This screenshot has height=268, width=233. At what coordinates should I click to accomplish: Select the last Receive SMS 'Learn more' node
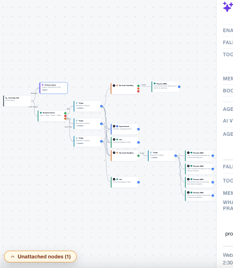[199, 196]
